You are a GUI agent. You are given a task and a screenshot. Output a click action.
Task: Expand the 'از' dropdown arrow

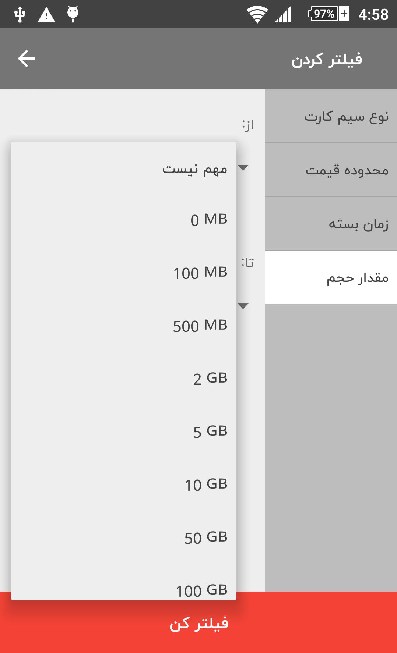[243, 168]
